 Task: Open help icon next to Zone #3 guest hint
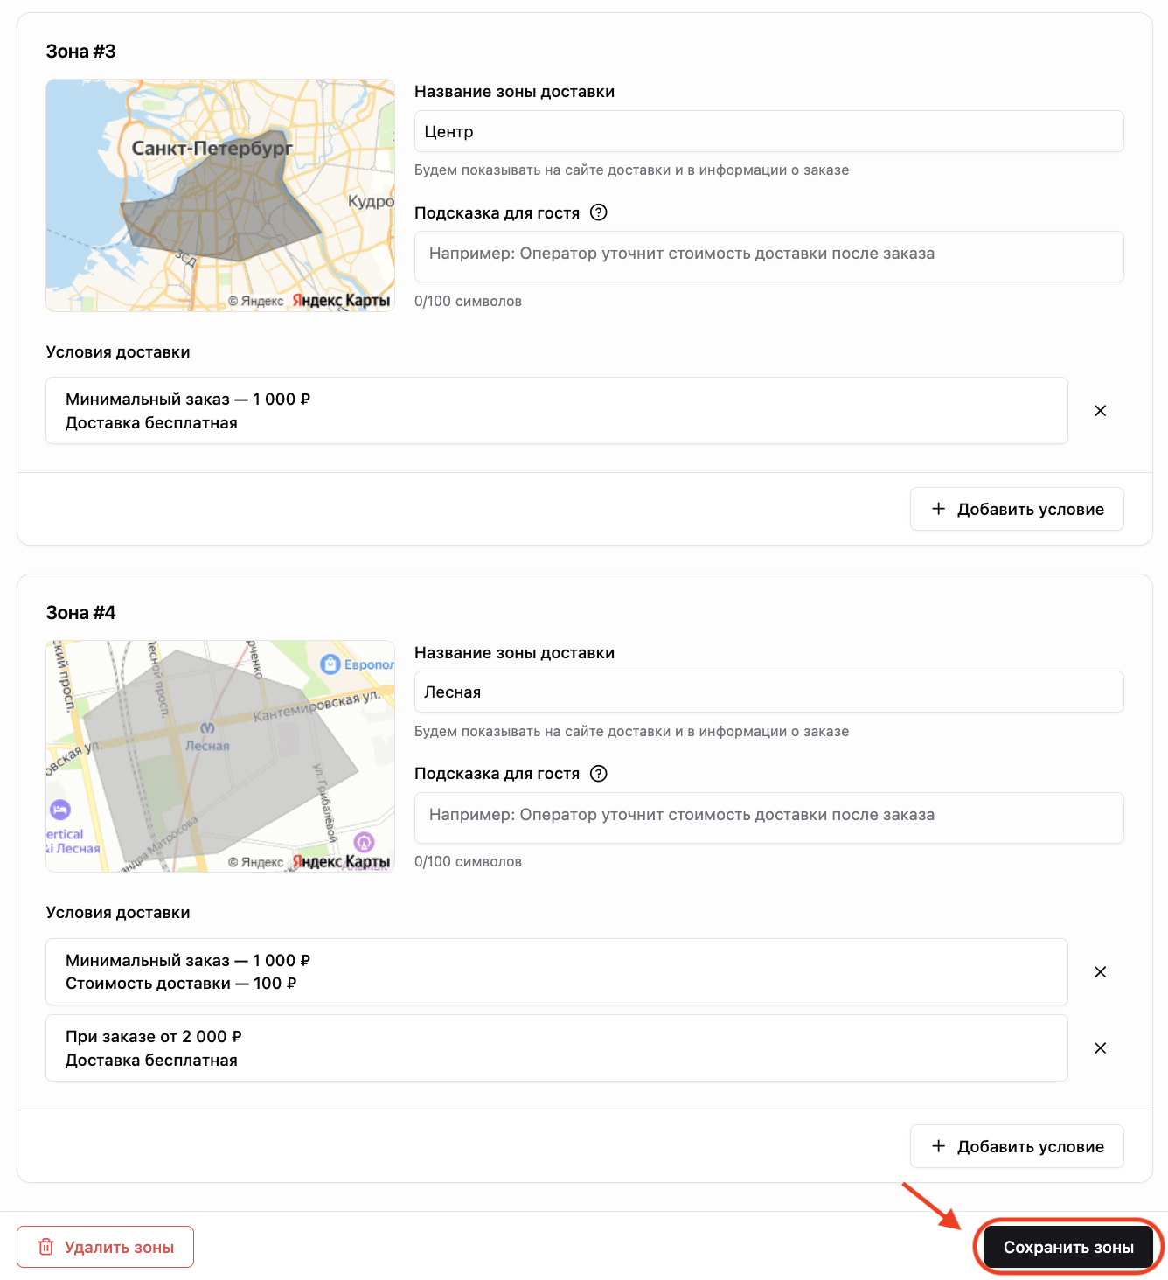[x=599, y=212]
